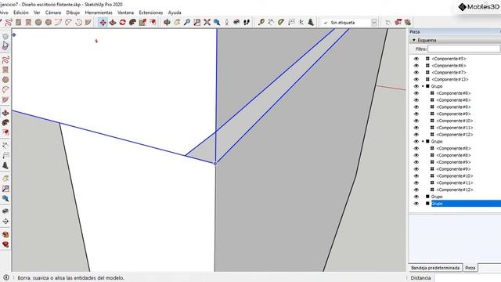Viewport: 501px width, 282px height.
Task: Select the Componente#6 row in outliner
Action: pyautogui.click(x=449, y=66)
